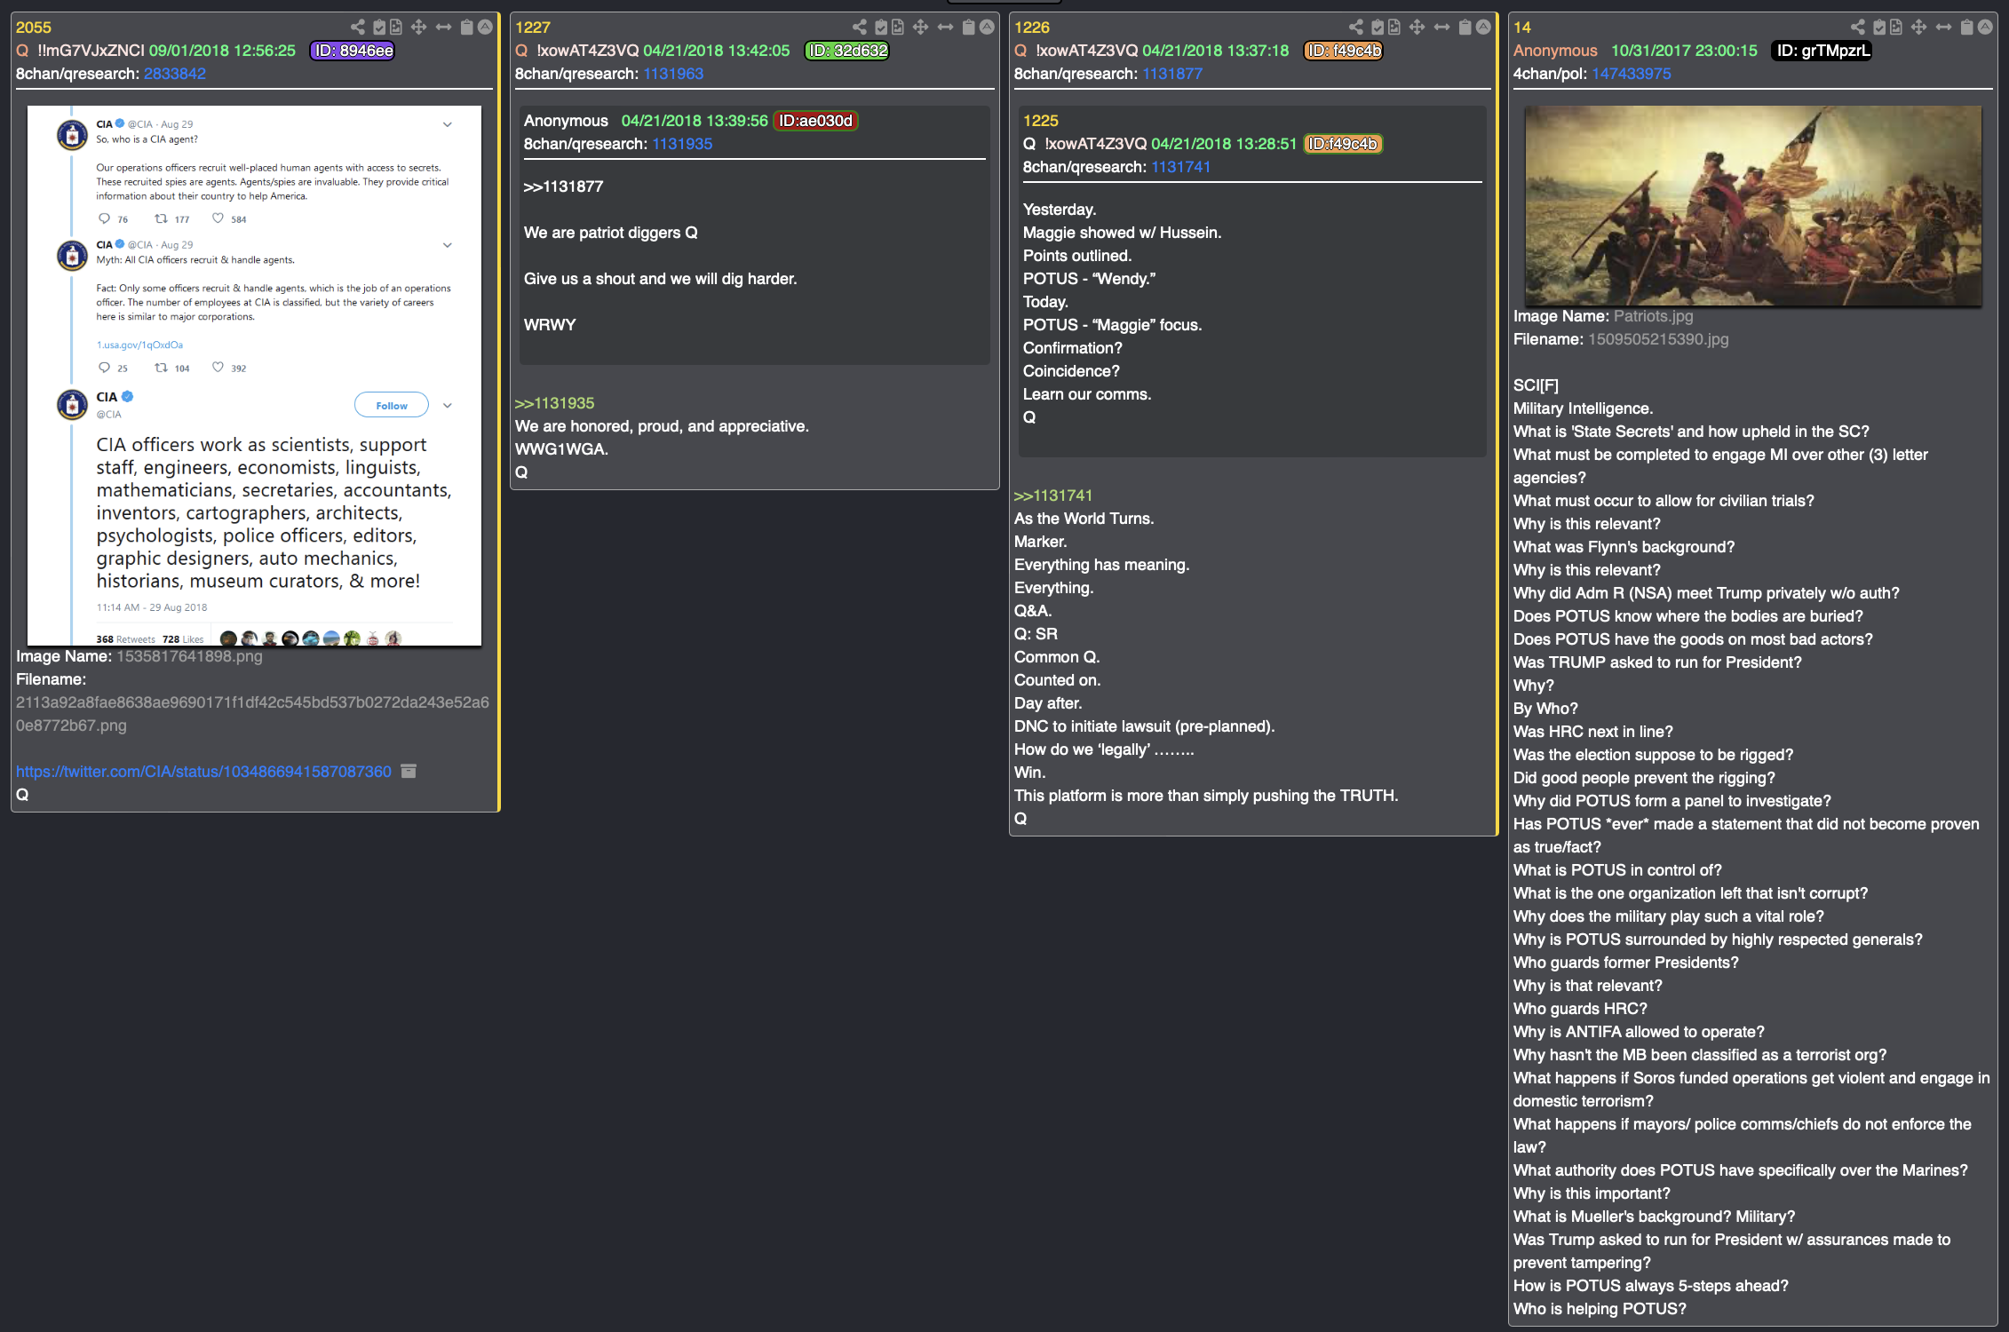Open 4chan/pol post link 147433975
This screenshot has height=1332, width=2009.
[x=1632, y=74]
